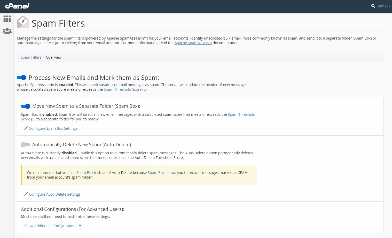Click the Spam Filters envelope icon
The height and width of the screenshot is (238, 392).
23,22
